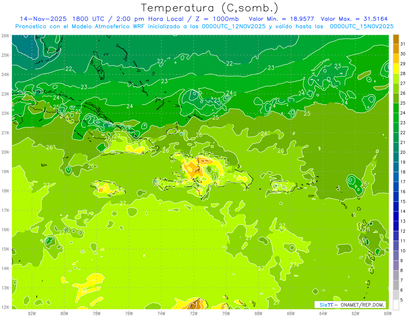Click the date "14-Nov-2025" in the header

tap(43, 19)
